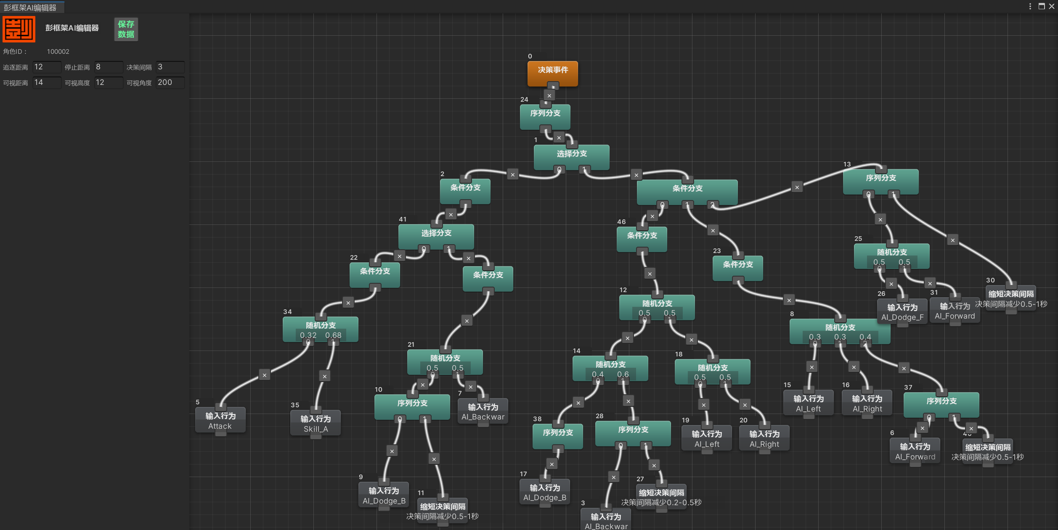Select the 输入行为 AI_Forward node numbered 31
This screenshot has height=530, width=1058.
point(955,310)
